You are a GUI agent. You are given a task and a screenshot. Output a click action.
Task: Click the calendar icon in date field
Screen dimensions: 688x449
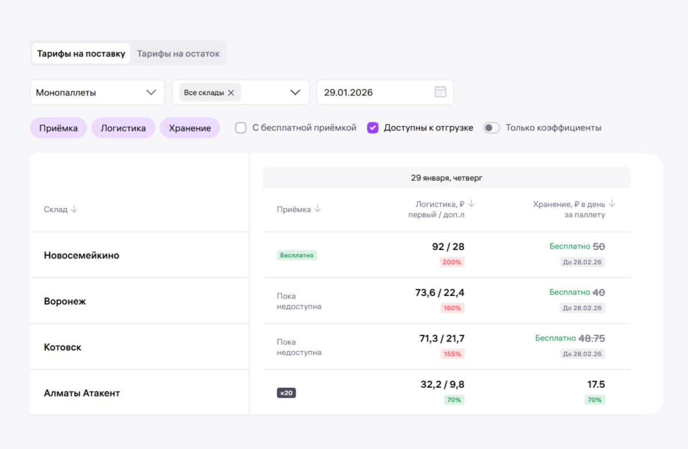coord(440,92)
